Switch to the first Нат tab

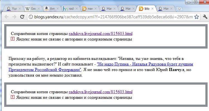point(108,9)
